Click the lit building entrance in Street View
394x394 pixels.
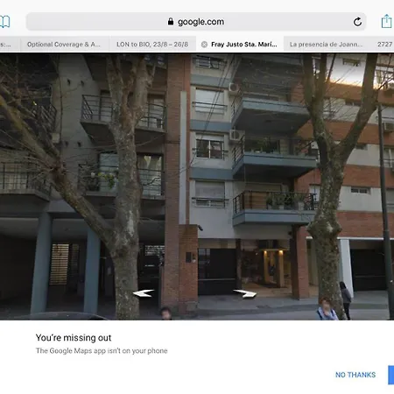pyautogui.click(x=273, y=267)
